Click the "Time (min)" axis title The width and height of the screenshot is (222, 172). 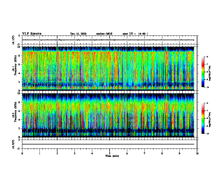point(112,156)
